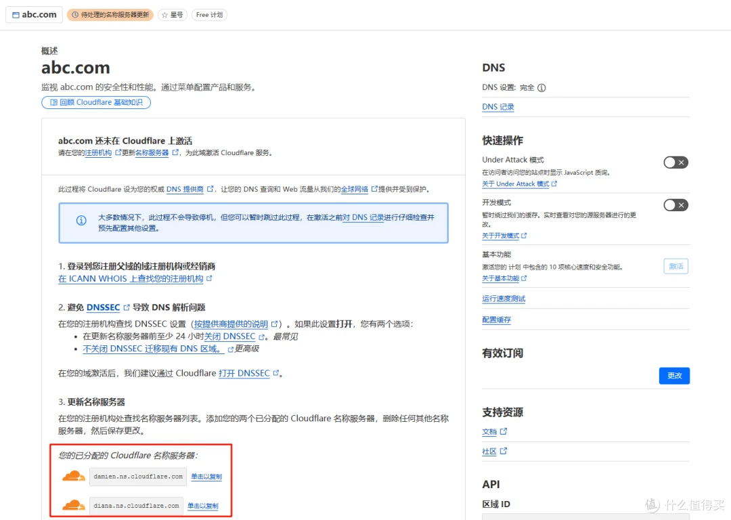The image size is (731, 520).
Task: Click 回顾 Cloudflare 基础知识 button
Action: point(96,102)
